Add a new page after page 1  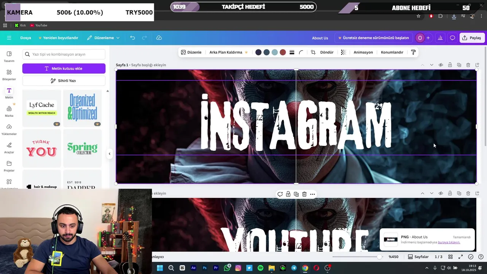477,65
